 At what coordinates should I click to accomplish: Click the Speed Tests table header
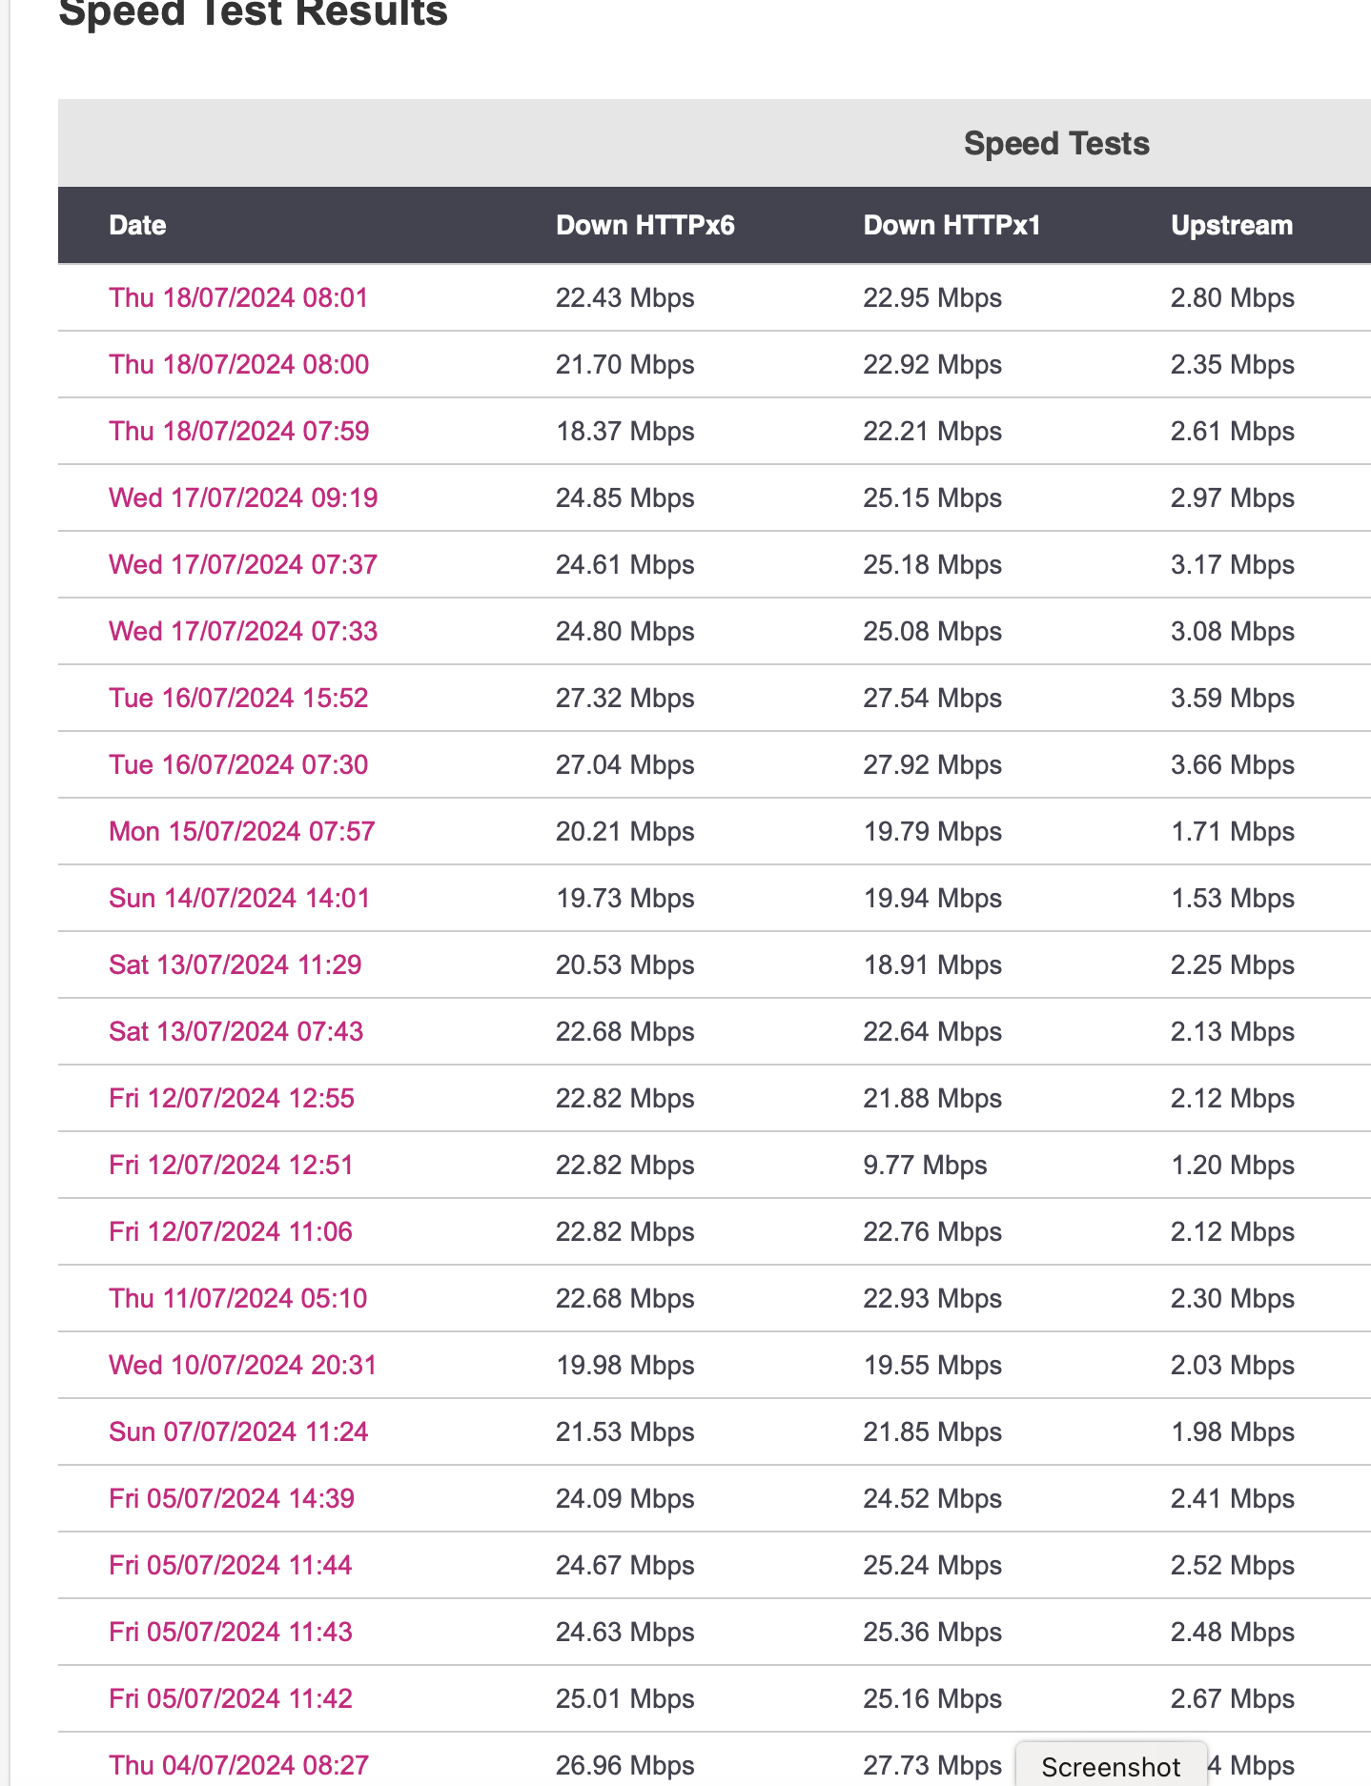point(1055,143)
